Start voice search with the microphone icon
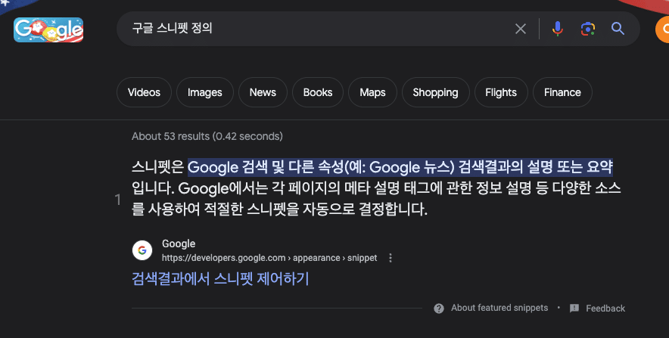Viewport: 669px width, 338px height. click(x=557, y=29)
